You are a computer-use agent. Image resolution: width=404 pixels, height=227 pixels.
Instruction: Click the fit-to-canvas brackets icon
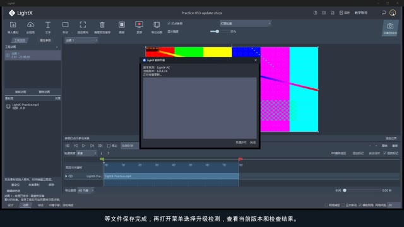pyautogui.click(x=83, y=25)
